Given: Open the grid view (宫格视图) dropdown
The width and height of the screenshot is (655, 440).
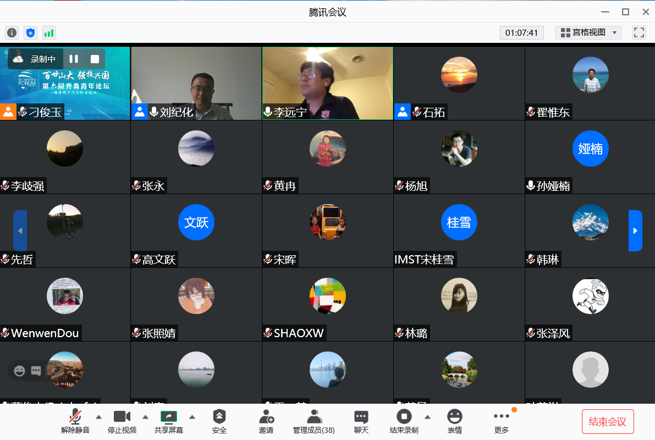Looking at the screenshot, I should click(588, 32).
